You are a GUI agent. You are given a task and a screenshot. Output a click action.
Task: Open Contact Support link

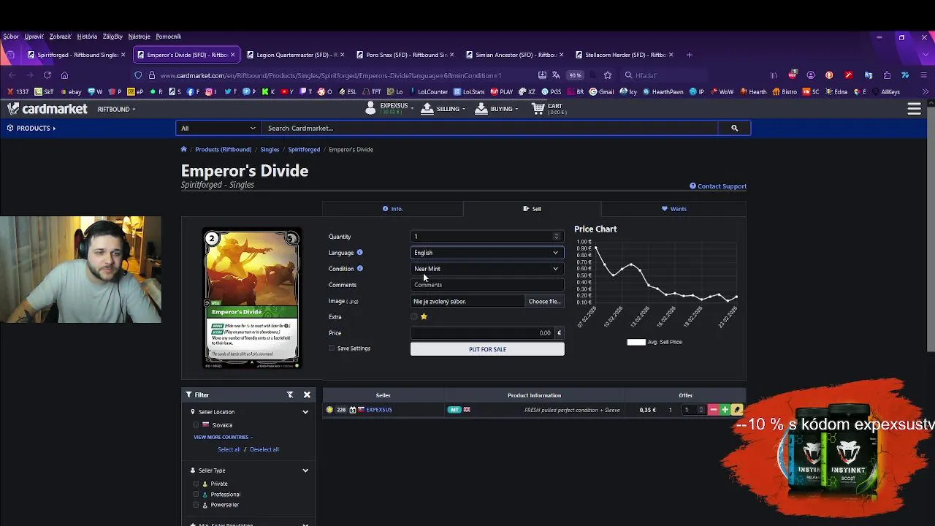coord(718,186)
